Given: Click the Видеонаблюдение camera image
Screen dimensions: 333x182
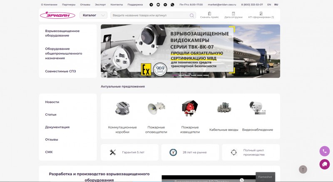Looking at the screenshot, I should 257,108.
